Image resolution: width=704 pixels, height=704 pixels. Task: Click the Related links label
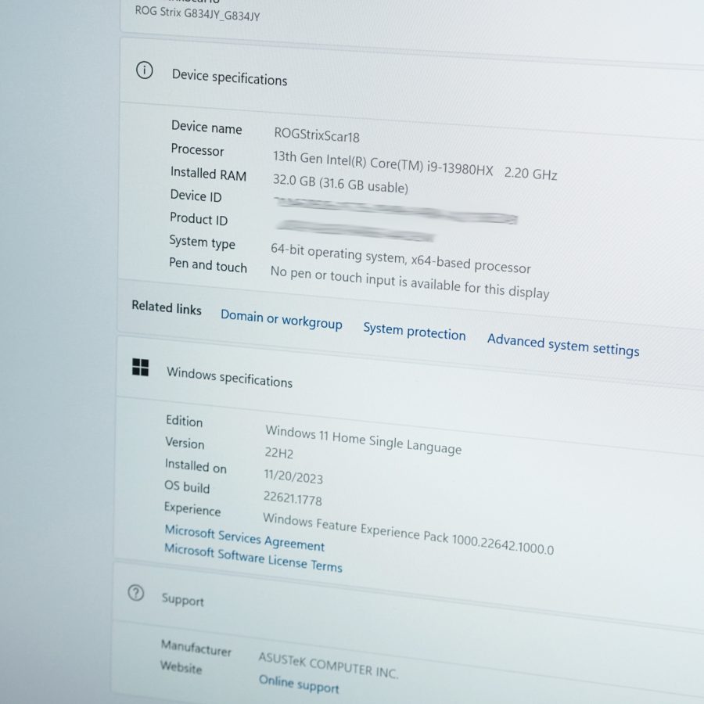click(x=166, y=307)
